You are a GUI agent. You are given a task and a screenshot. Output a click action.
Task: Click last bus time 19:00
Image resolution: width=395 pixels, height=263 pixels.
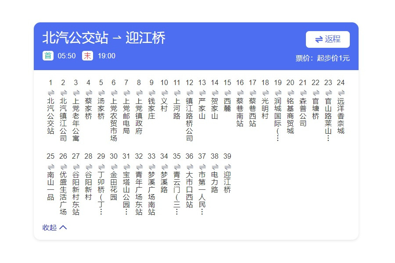pos(106,56)
